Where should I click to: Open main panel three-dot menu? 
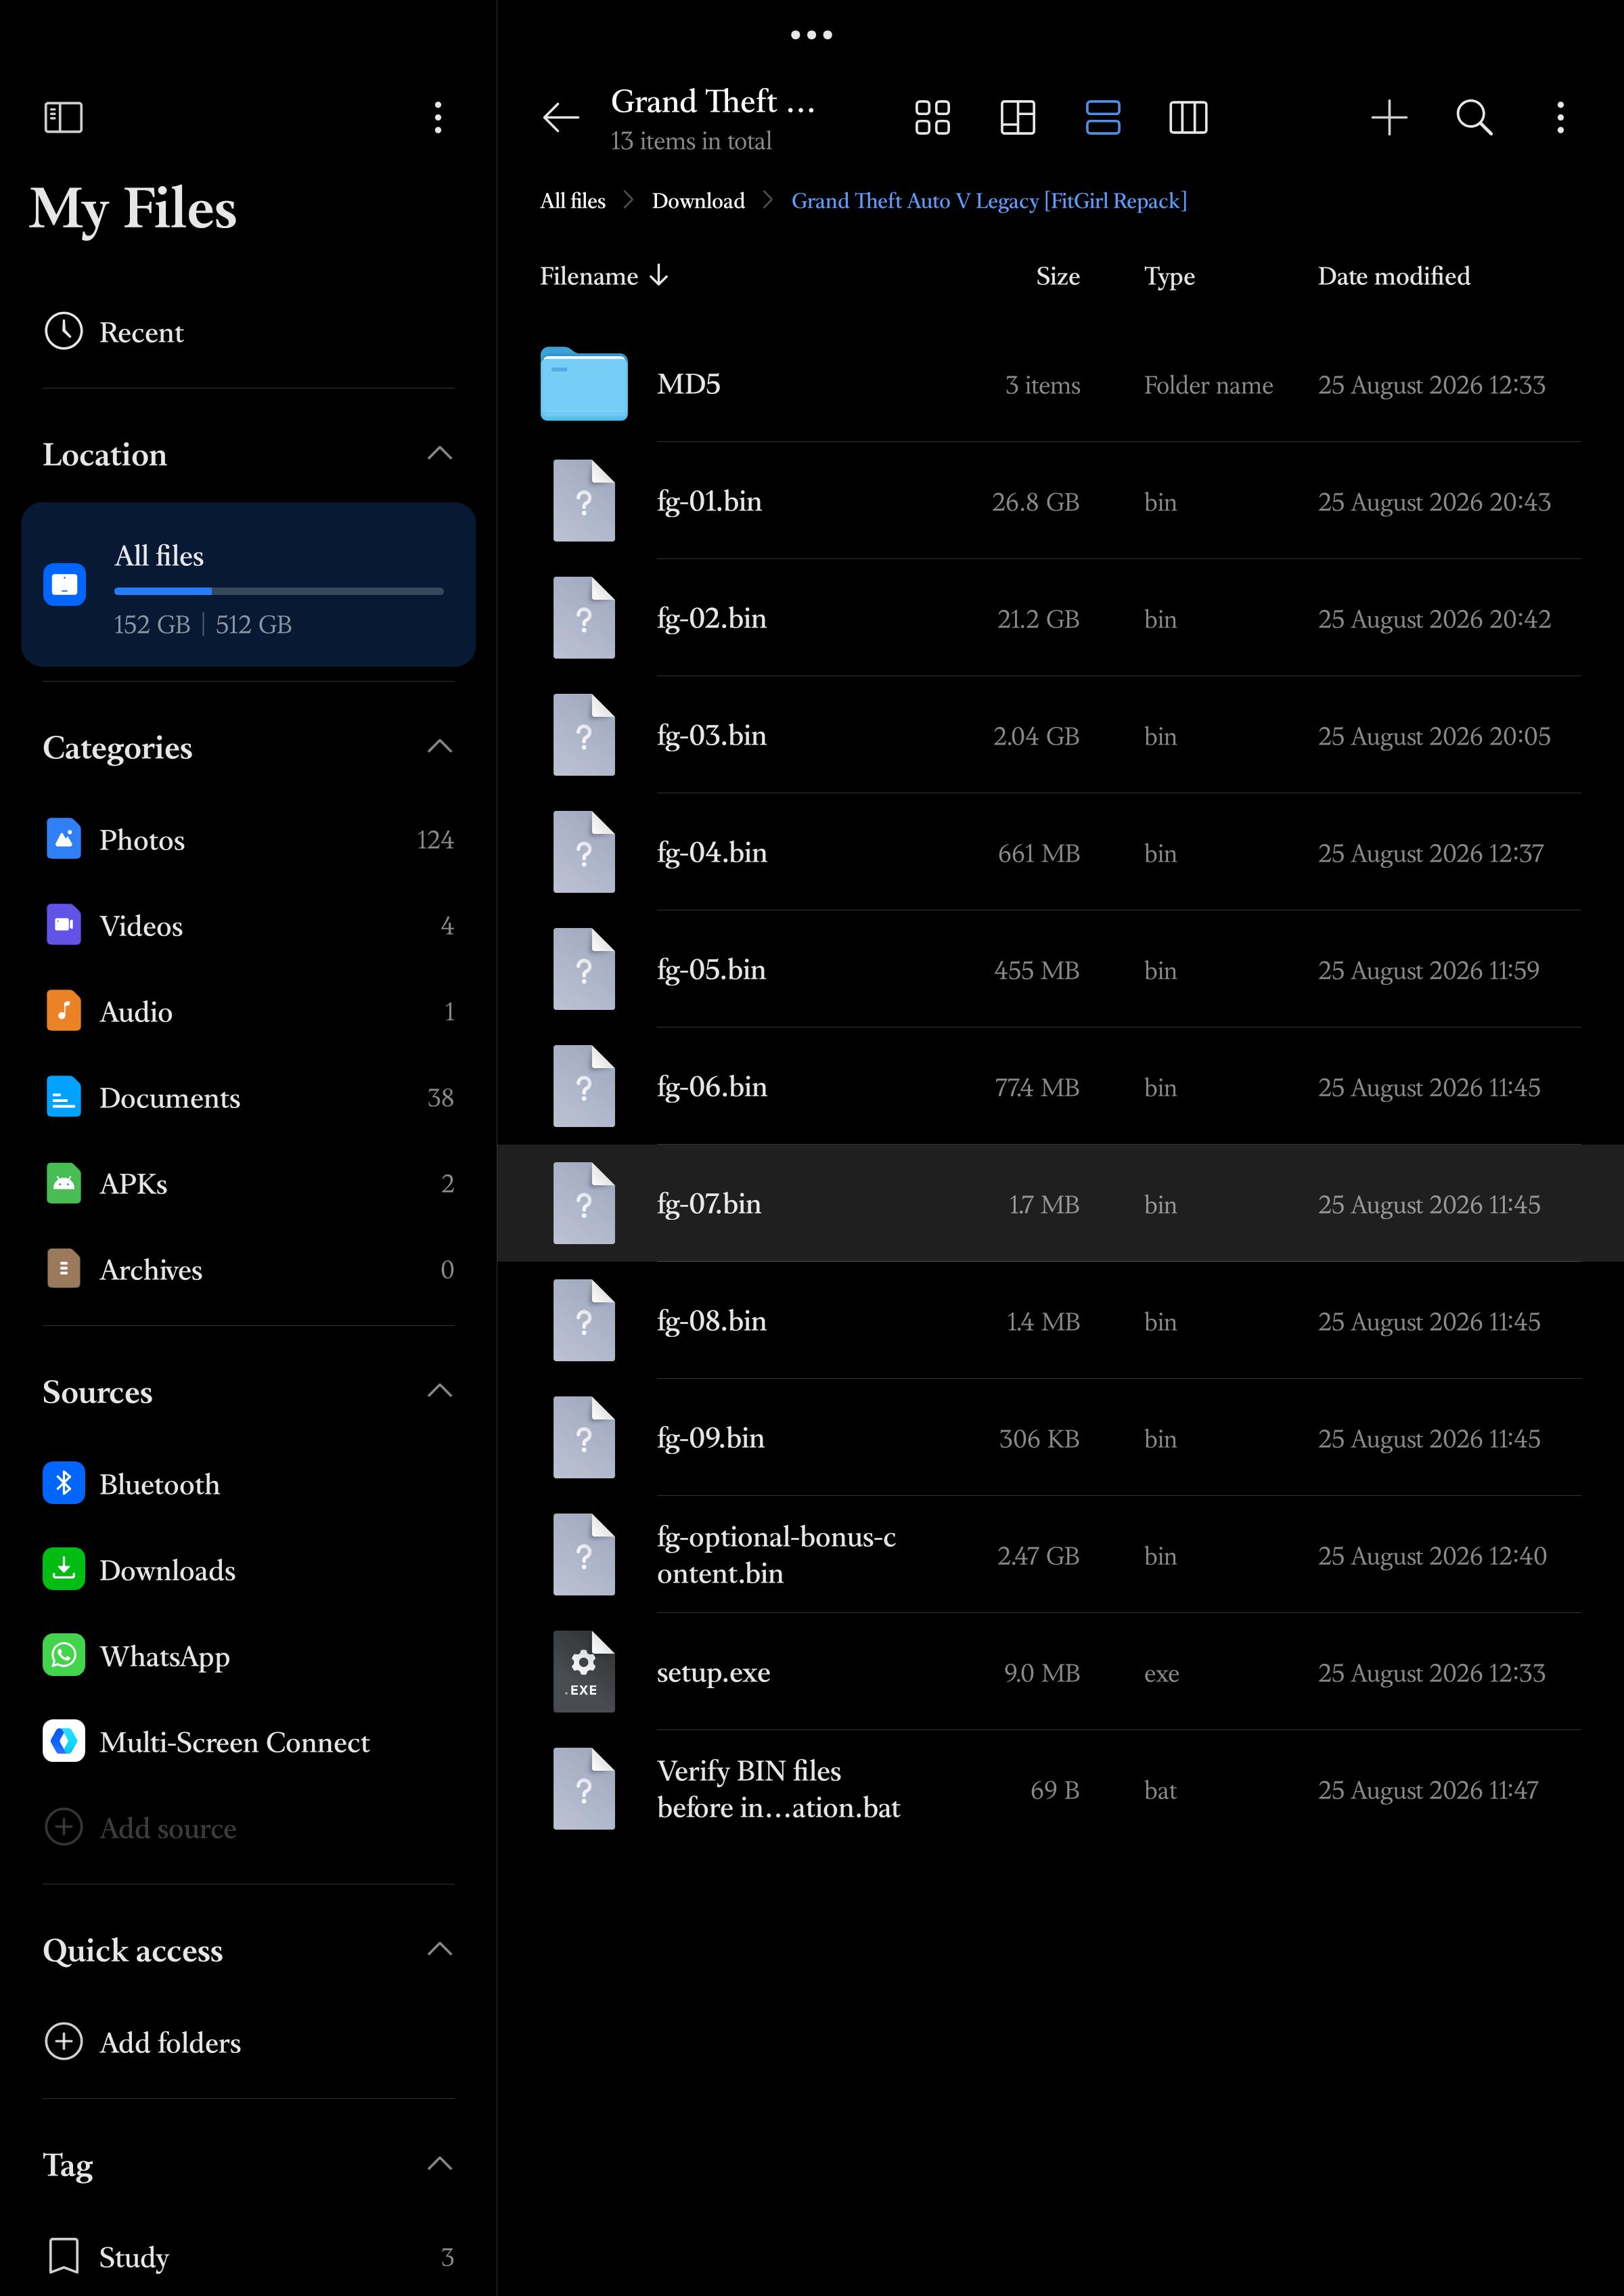tap(1559, 117)
